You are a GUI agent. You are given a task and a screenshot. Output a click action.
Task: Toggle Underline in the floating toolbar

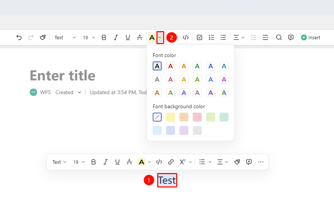coord(117,162)
